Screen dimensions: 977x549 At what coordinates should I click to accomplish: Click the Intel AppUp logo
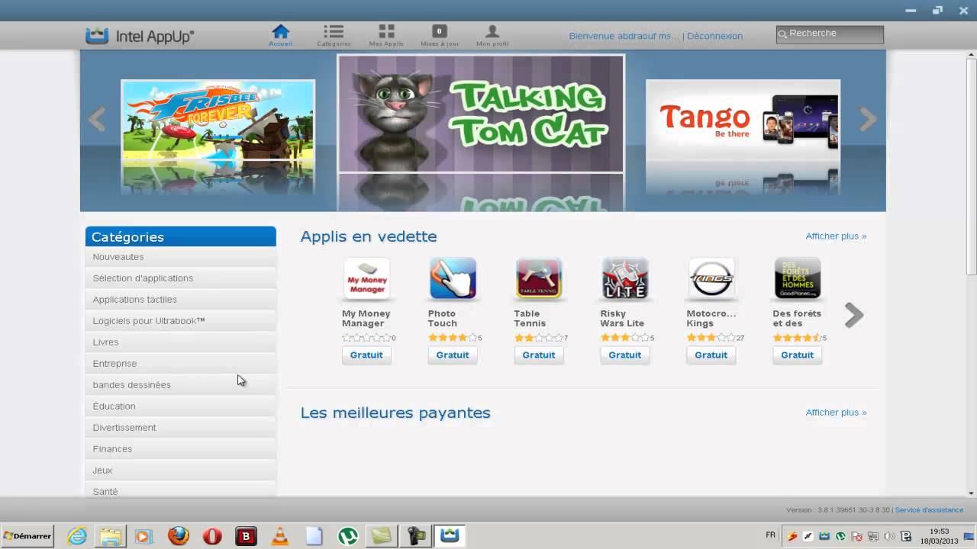(x=140, y=36)
